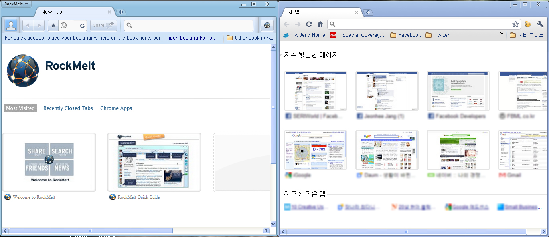The height and width of the screenshot is (237, 549).
Task: Open the RockMelt Quick Guide link text
Action: (139, 197)
